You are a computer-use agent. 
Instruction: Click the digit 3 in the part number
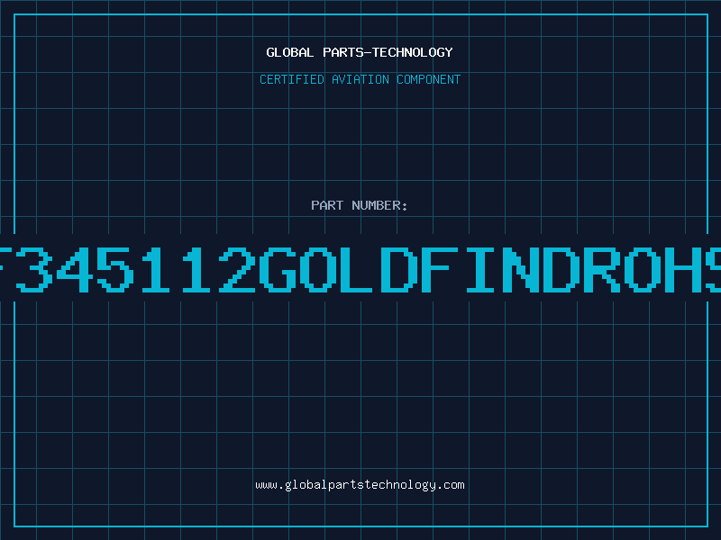coord(33,270)
